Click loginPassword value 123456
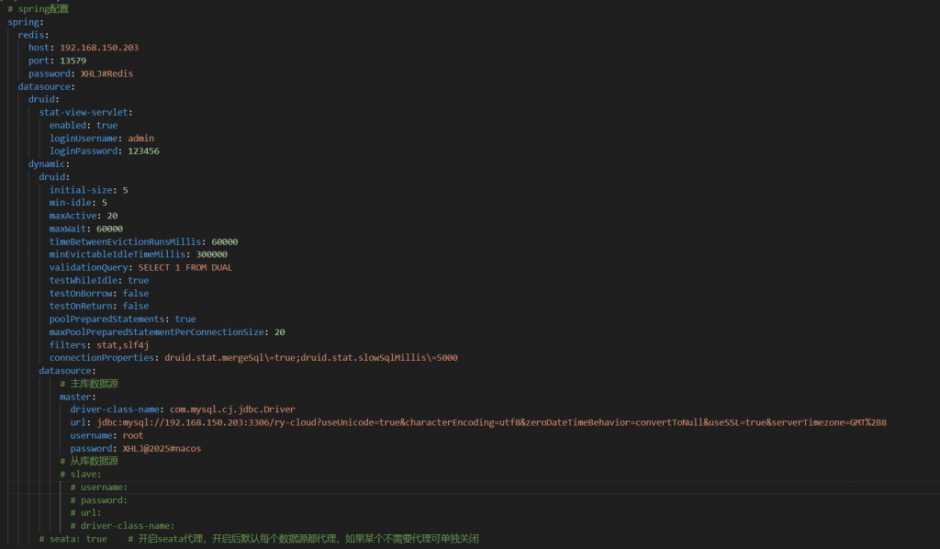Screen dimensions: 940x549 pyautogui.click(x=143, y=151)
